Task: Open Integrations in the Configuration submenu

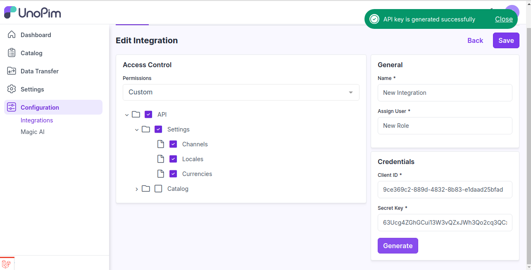Action: tap(37, 120)
